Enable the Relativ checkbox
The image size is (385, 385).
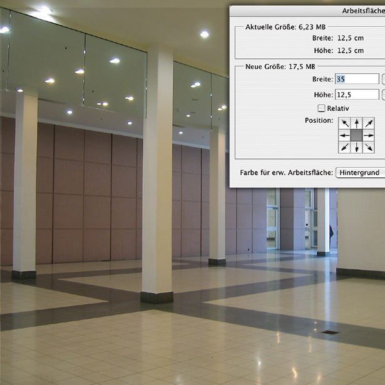(x=321, y=108)
